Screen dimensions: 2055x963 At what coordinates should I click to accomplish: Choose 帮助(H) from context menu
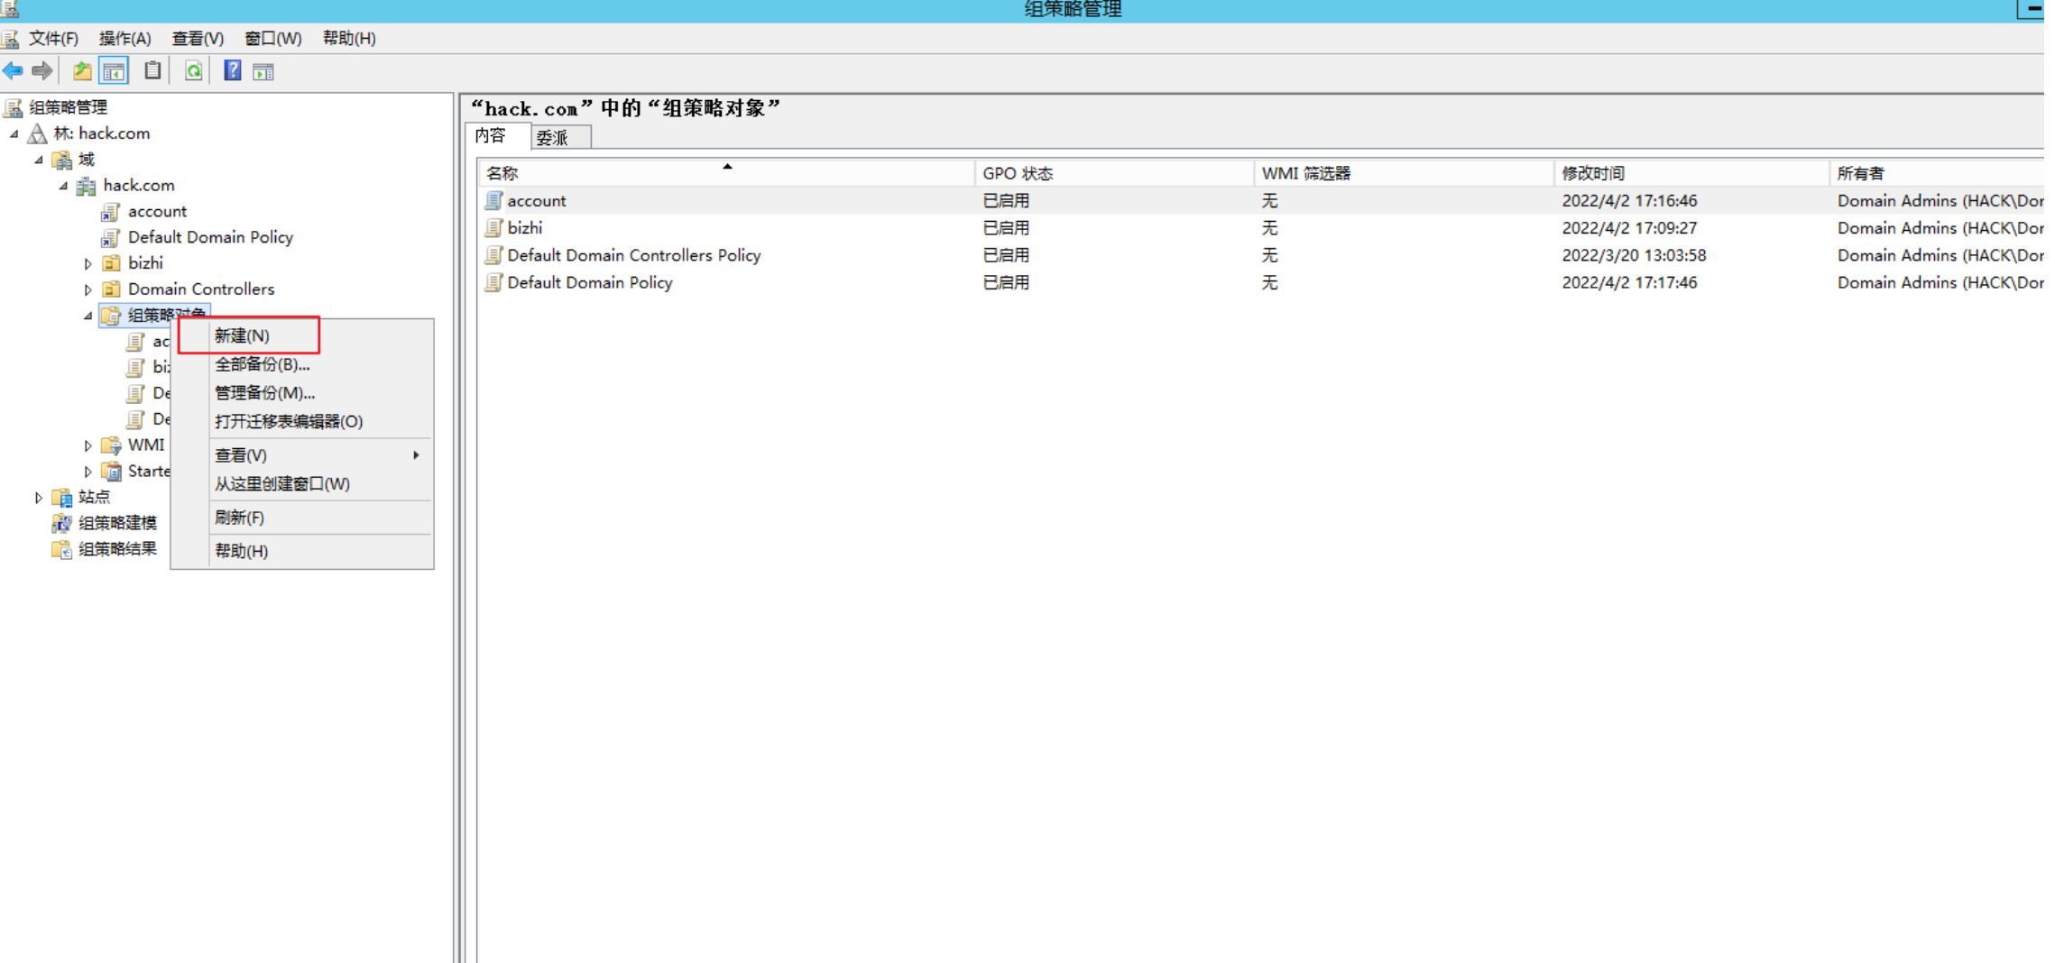tap(302, 551)
